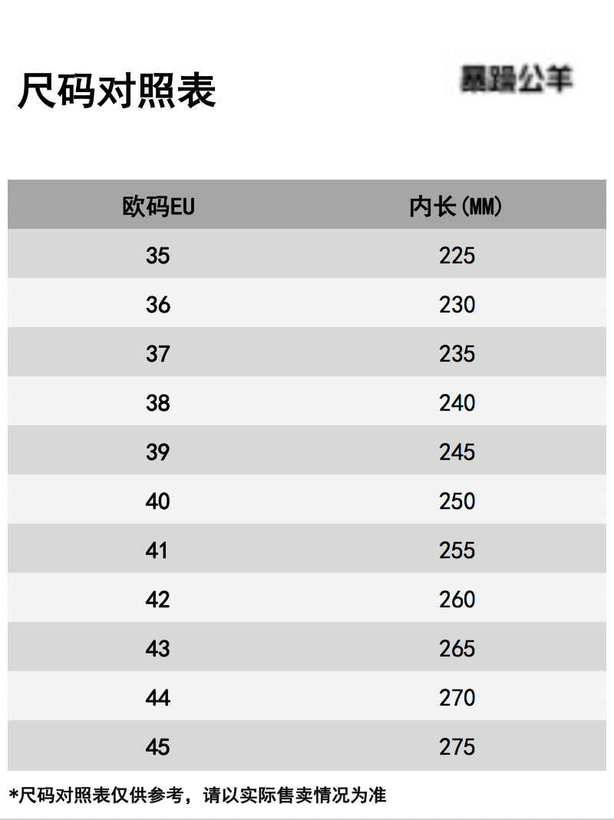
Task: Select the 内长(MM) column header
Action: [456, 206]
